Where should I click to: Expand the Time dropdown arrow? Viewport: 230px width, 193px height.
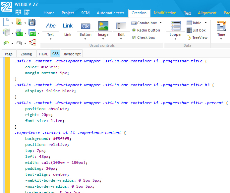click(x=221, y=39)
